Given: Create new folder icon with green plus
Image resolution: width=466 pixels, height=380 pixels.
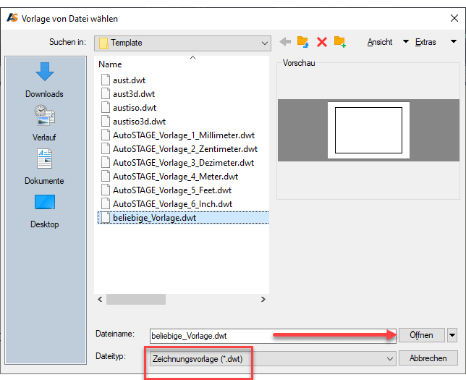Looking at the screenshot, I should 339,42.
